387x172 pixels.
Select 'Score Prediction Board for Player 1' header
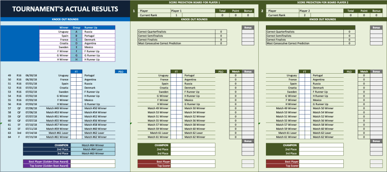(194, 2)
